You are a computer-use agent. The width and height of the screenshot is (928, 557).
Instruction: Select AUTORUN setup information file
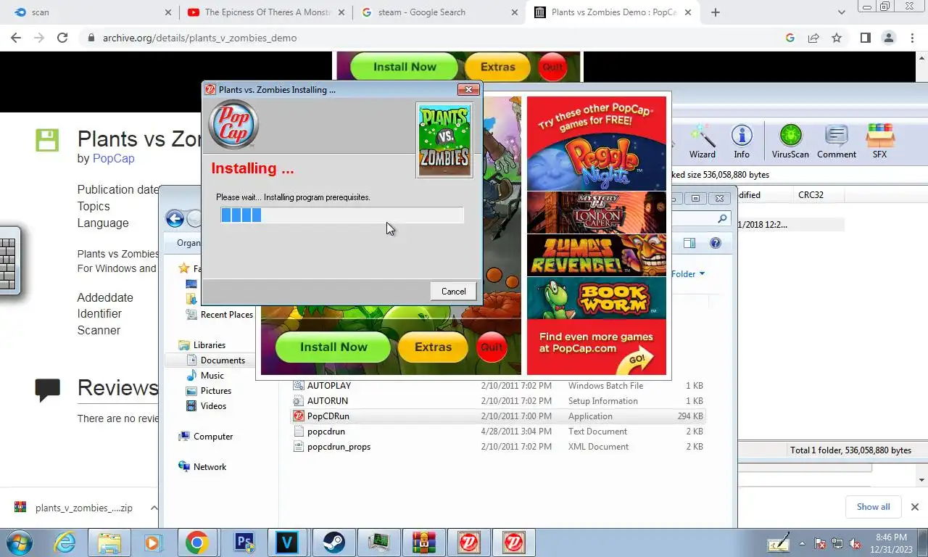point(498,400)
